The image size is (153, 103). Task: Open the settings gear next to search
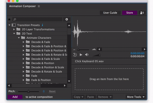(67, 19)
